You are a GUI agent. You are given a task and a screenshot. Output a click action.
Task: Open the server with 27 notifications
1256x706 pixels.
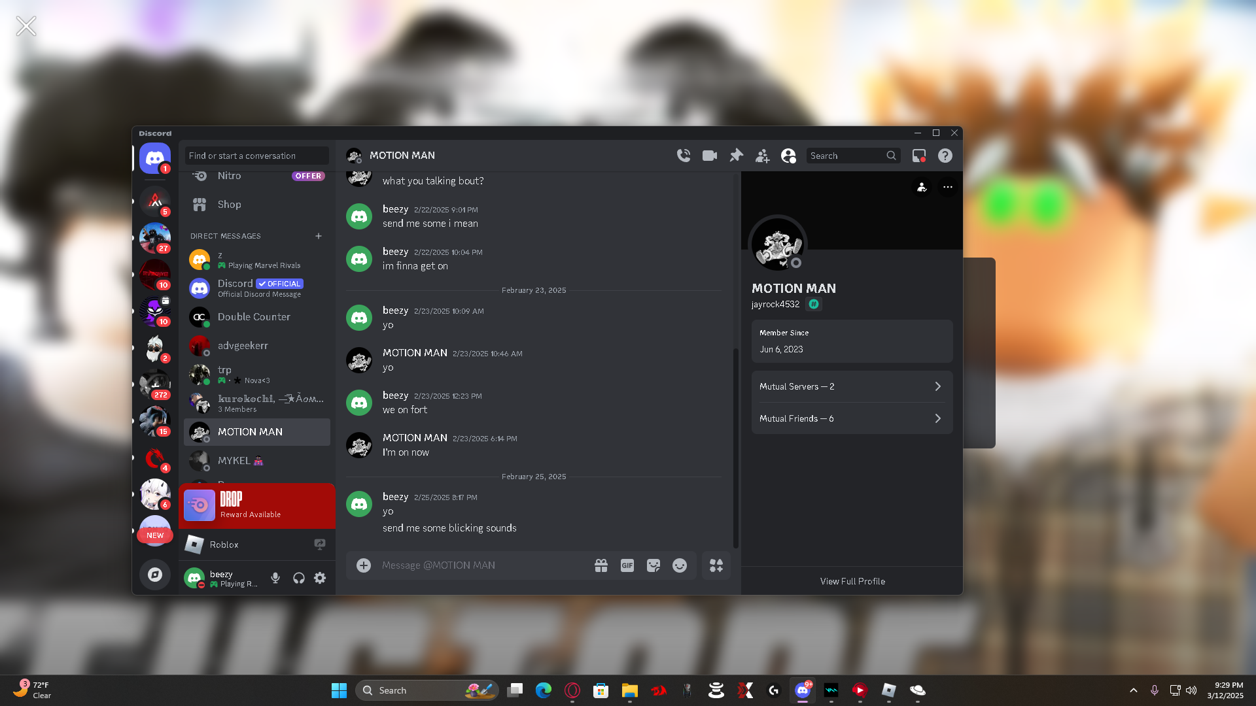155,238
